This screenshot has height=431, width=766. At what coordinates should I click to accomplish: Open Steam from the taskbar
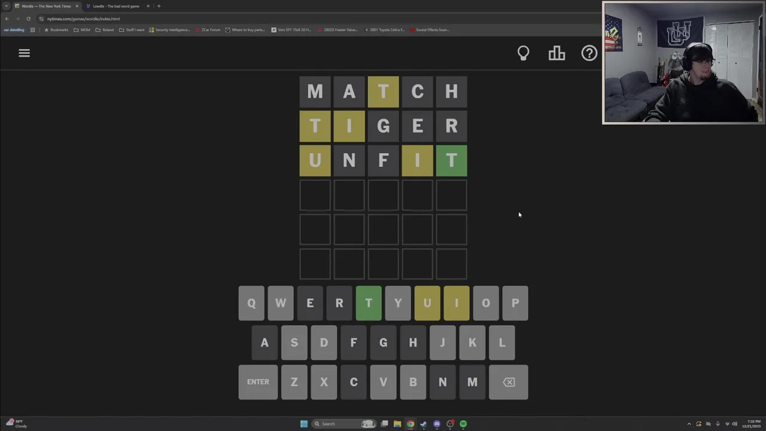point(424,424)
